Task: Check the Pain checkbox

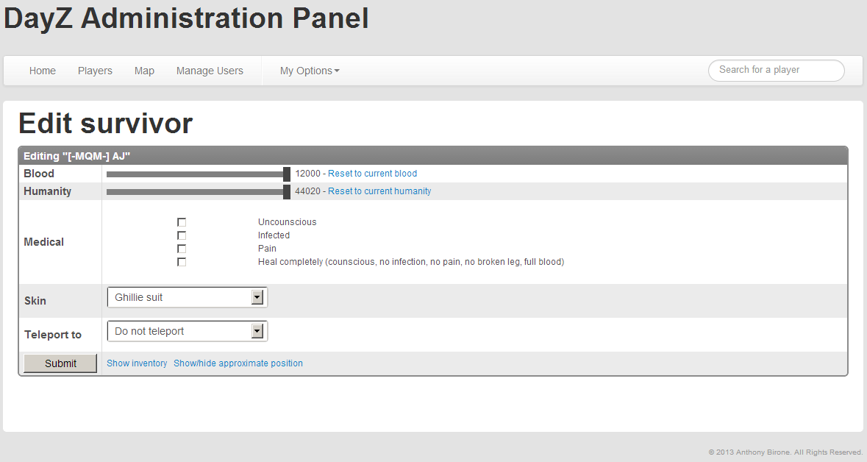Action: [182, 249]
